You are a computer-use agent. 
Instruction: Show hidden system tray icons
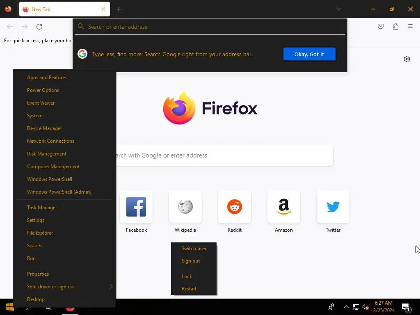[x=346, y=307]
